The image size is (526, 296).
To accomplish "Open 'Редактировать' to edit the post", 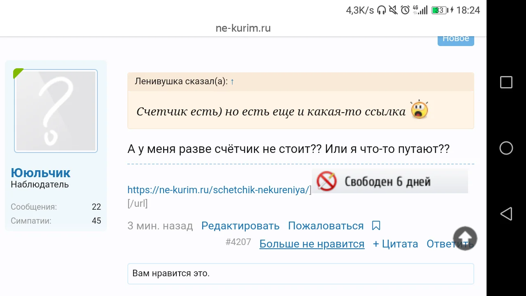I will click(240, 225).
